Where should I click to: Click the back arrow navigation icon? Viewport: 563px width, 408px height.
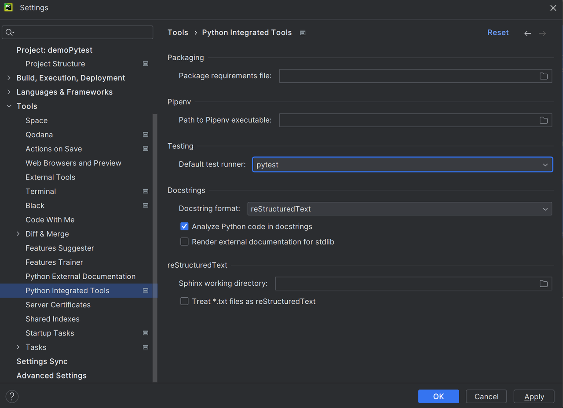click(528, 33)
